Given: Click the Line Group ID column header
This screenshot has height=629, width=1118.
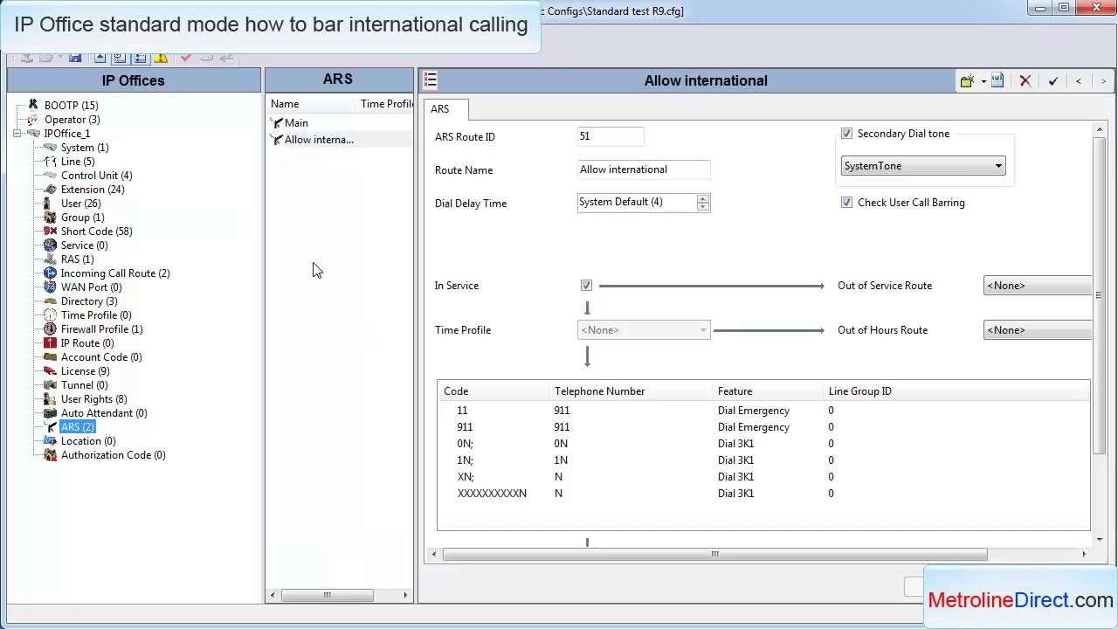Looking at the screenshot, I should pyautogui.click(x=956, y=391).
